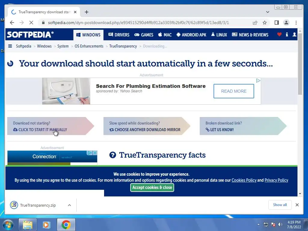Click the AdChoices icon on plumbing ad
308x231 pixels.
click(258, 81)
